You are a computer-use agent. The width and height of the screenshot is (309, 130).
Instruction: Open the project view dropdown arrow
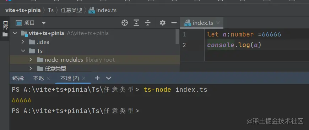(44, 23)
